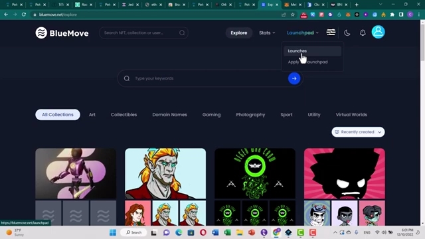This screenshot has width=425, height=239.
Task: Go back in the browser
Action: (6, 15)
